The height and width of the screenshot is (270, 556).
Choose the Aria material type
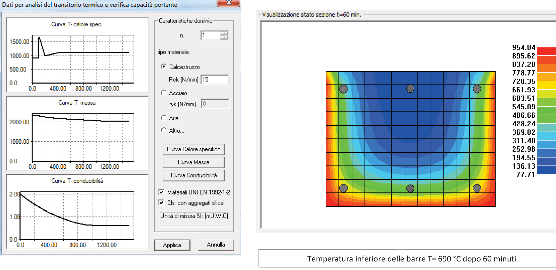coord(164,118)
